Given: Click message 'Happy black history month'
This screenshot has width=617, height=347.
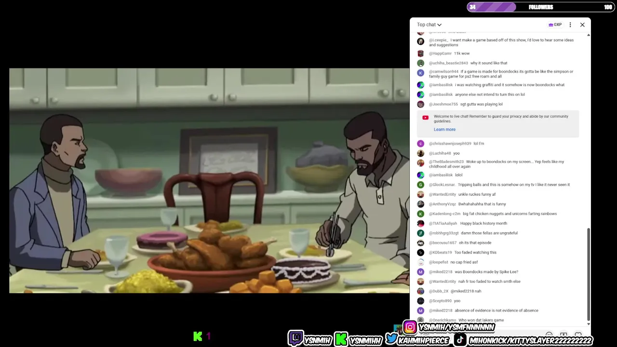Looking at the screenshot, I should click(483, 223).
